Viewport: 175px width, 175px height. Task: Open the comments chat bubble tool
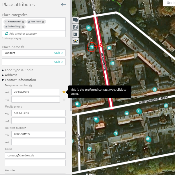[75, 20]
